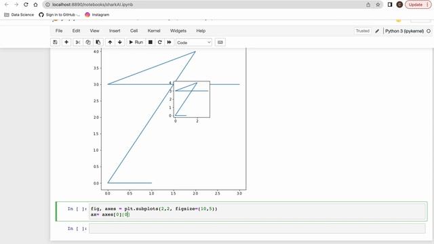Click the Python 3 (ipykernel) kernel name
The image size is (434, 244).
pyautogui.click(x=404, y=31)
